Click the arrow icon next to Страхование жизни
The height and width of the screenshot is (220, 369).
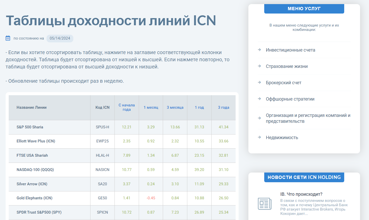point(259,66)
